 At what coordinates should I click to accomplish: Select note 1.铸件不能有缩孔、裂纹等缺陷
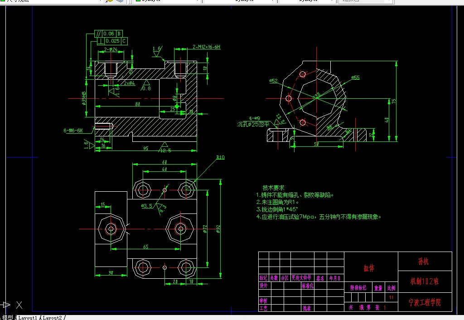(295, 195)
